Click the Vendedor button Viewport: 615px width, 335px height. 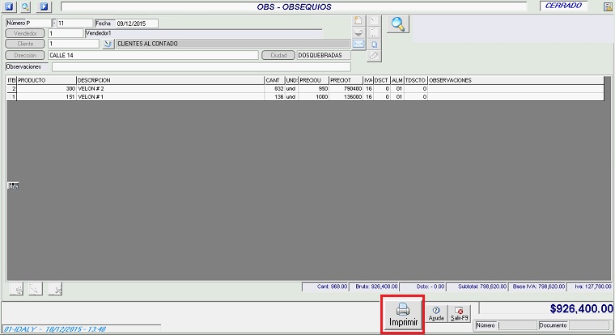pos(26,34)
